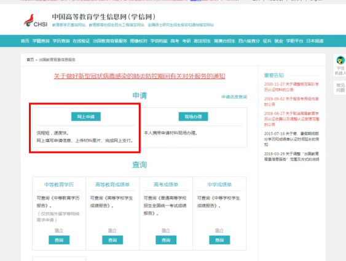Open 港澳台招生 navigation item

[224, 41]
